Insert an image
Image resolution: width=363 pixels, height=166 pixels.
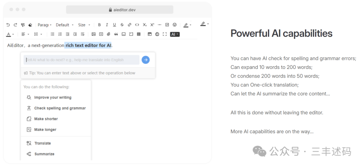pyautogui.click(x=93, y=34)
